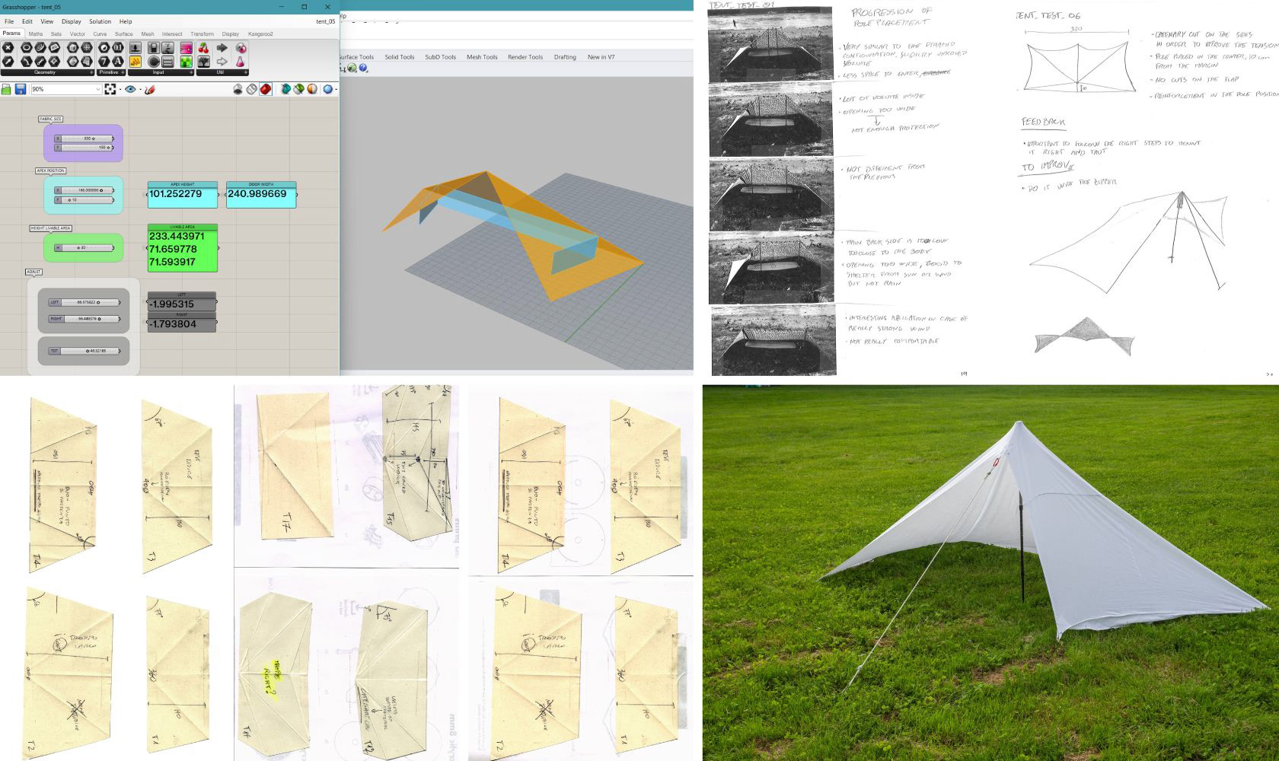Toggle the orange preview mesh quality button
Viewport: 1279px width, 761px height.
[x=312, y=89]
